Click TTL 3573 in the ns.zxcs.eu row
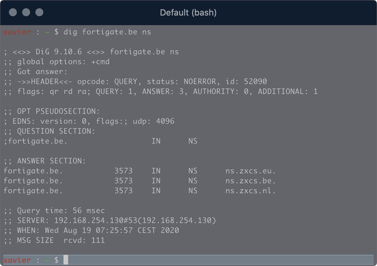The height and width of the screenshot is (266, 377). [x=124, y=171]
